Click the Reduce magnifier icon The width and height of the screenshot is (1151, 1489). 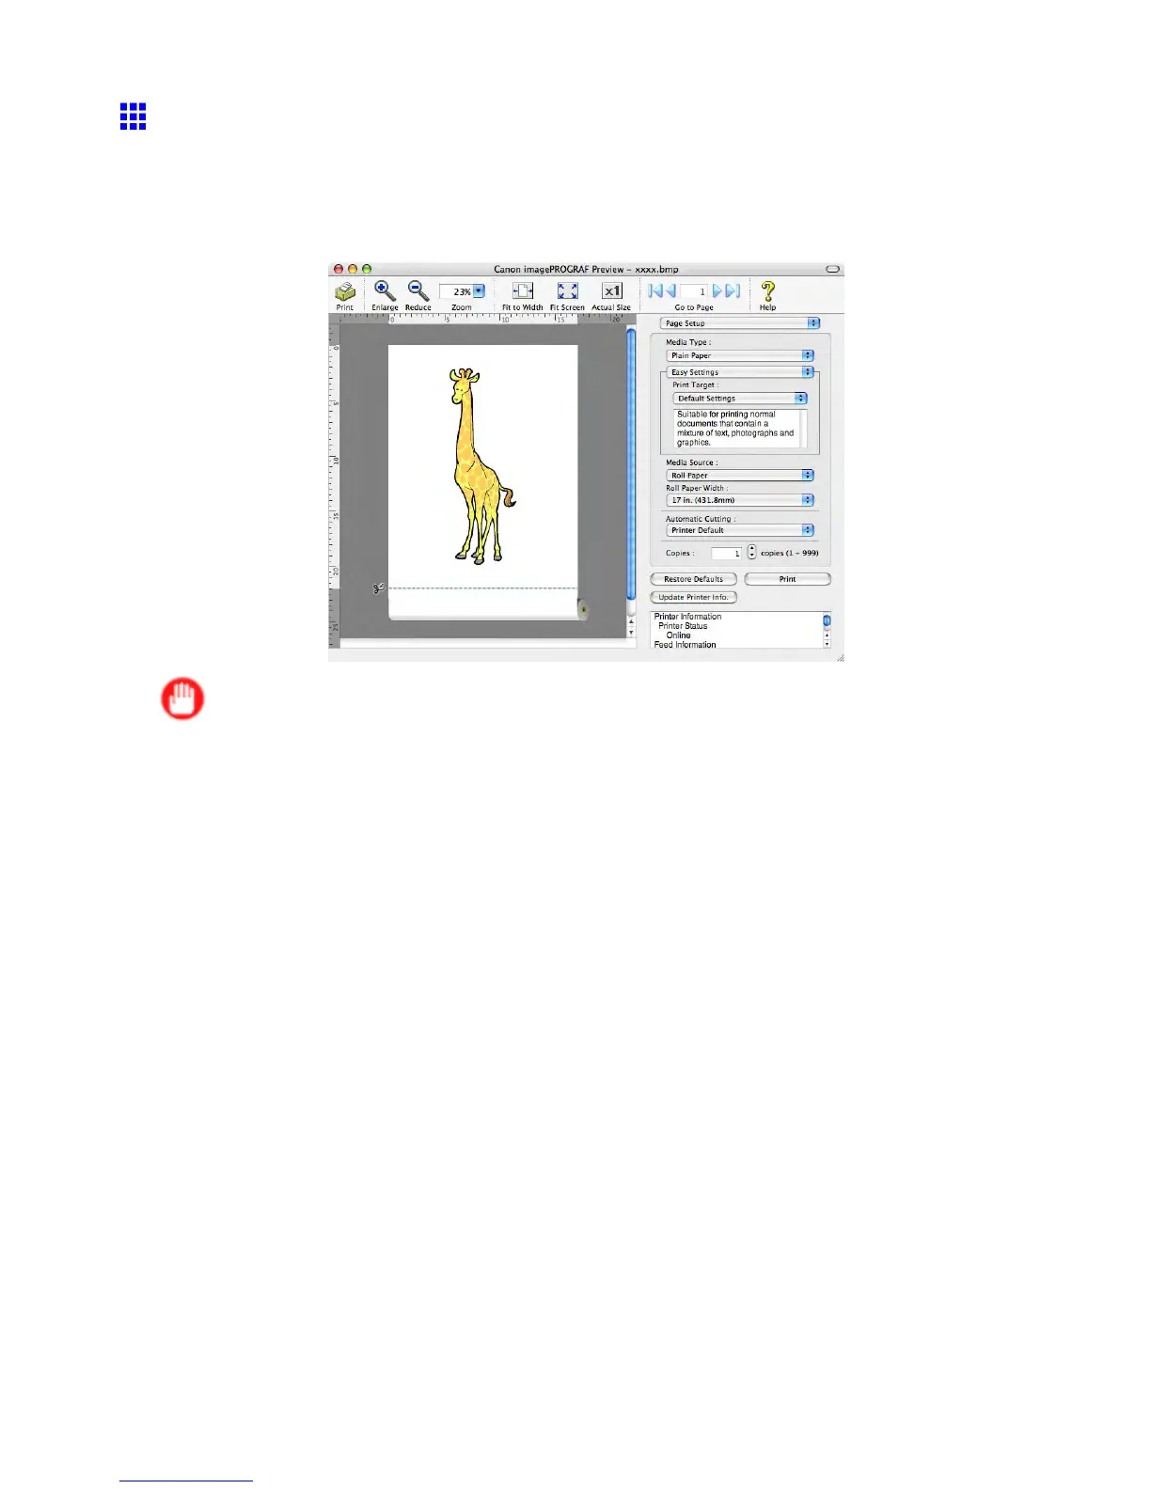click(x=418, y=290)
